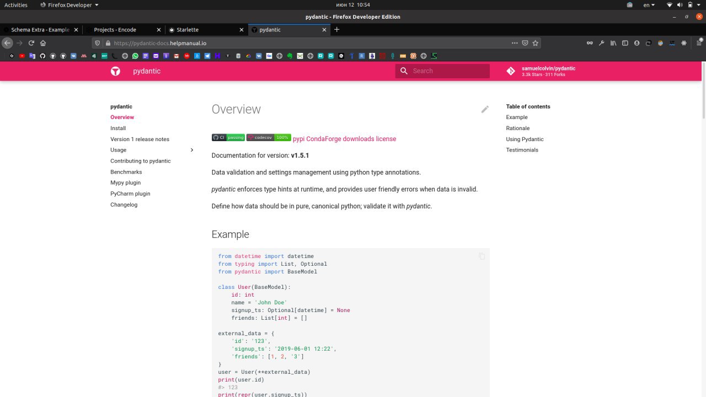Open the GitHub repository git icon
Screen dimensions: 706x397
click(511, 71)
